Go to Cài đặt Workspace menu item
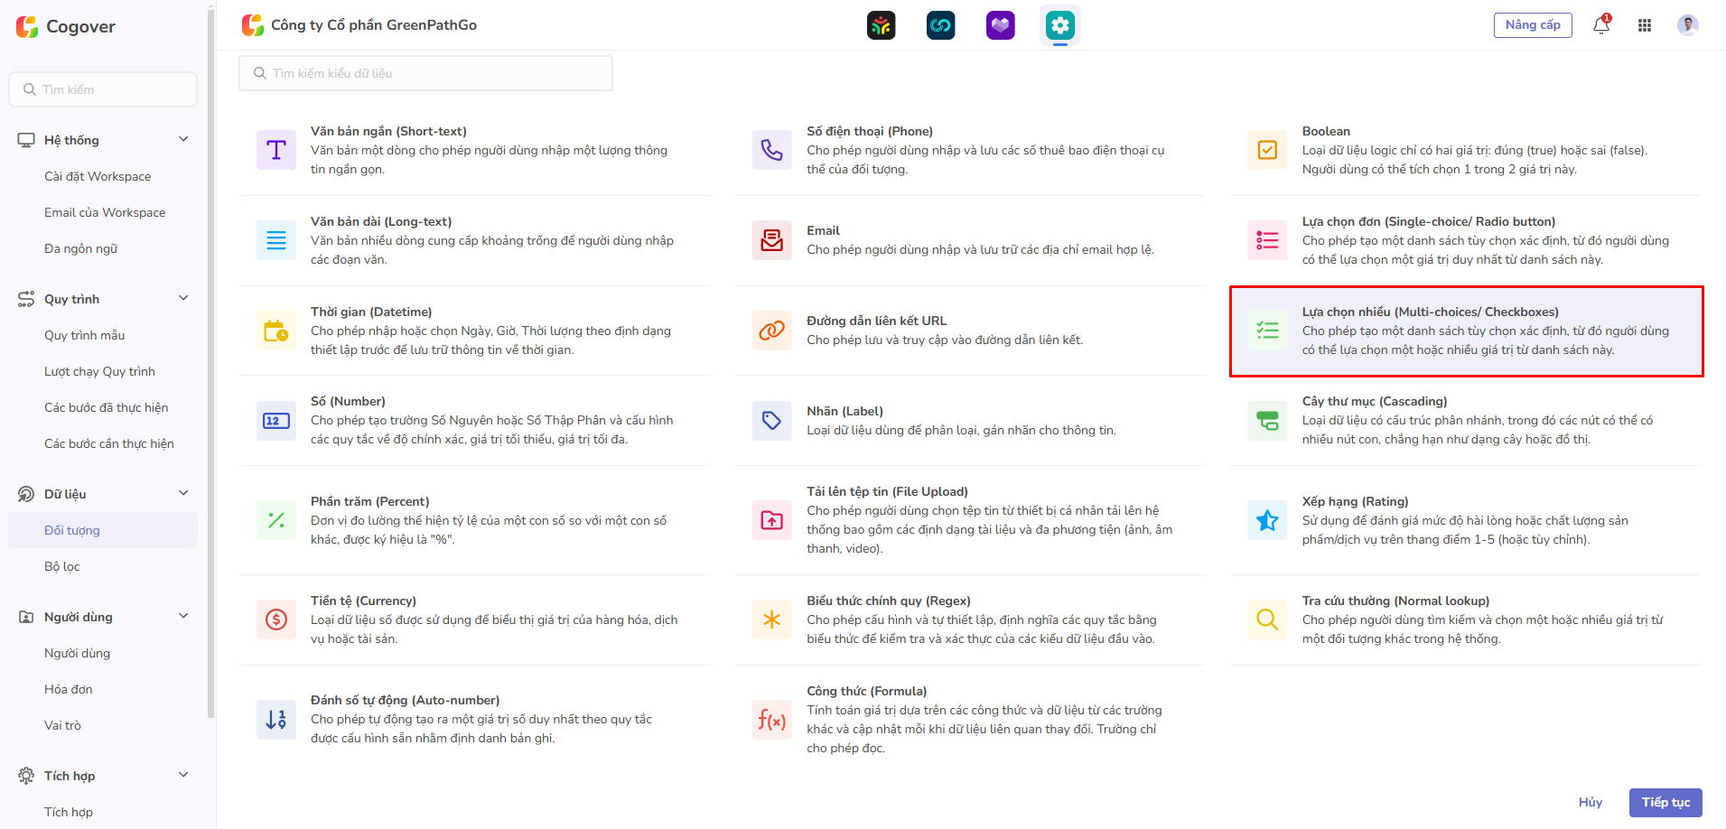This screenshot has width=1726, height=829. [98, 176]
